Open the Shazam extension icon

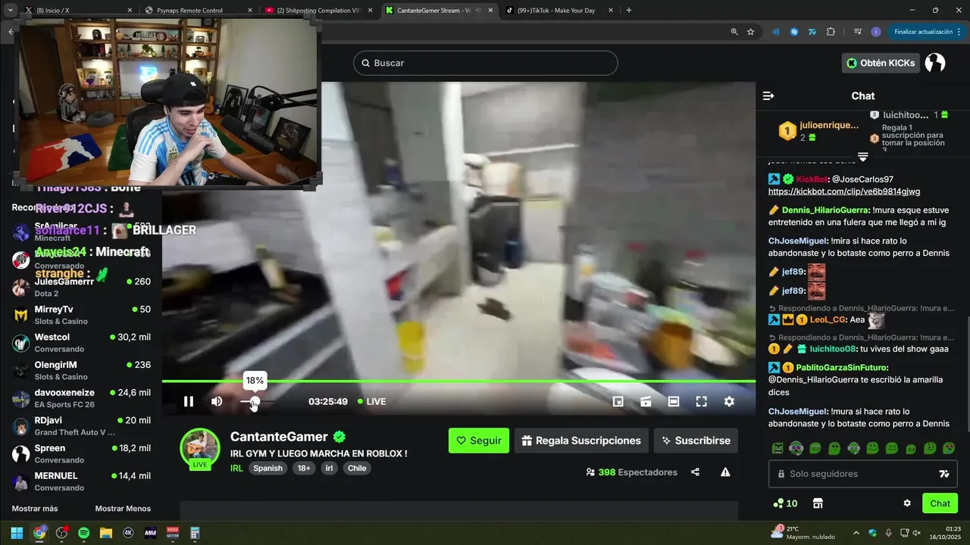(794, 32)
